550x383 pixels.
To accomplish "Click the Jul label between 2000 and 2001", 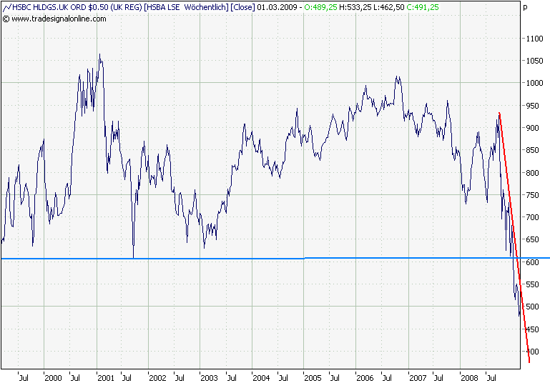I will (75, 378).
